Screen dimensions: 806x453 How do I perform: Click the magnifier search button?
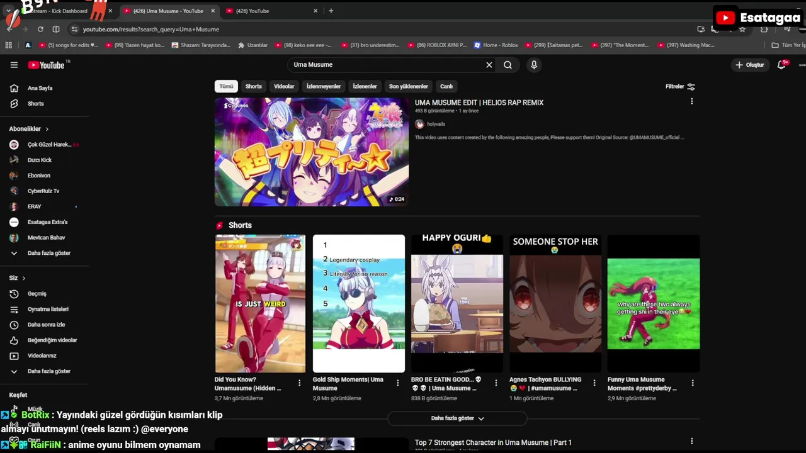click(508, 65)
